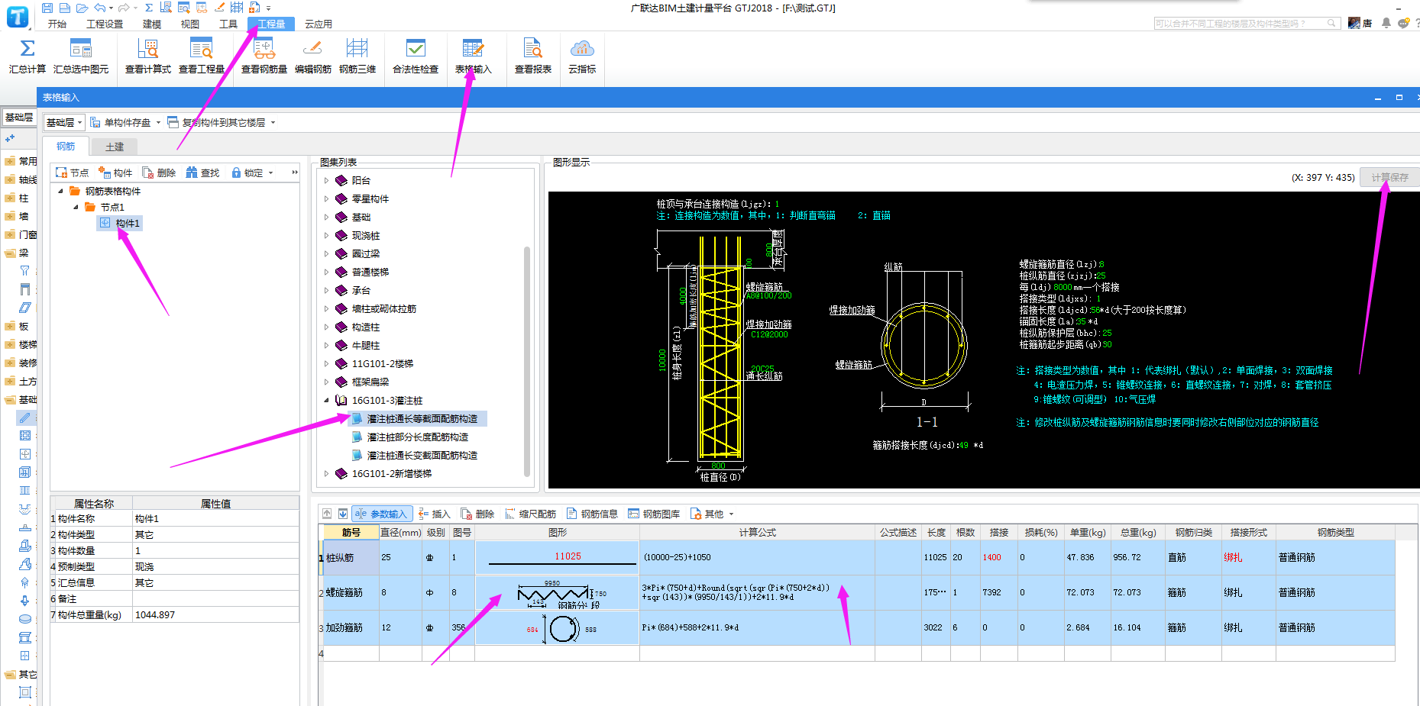Image resolution: width=1420 pixels, height=706 pixels.
Task: Click the notification bell icon
Action: 1386,24
